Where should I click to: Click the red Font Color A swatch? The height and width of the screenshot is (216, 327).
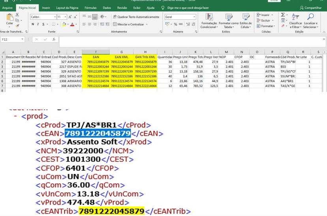(x=72, y=24)
